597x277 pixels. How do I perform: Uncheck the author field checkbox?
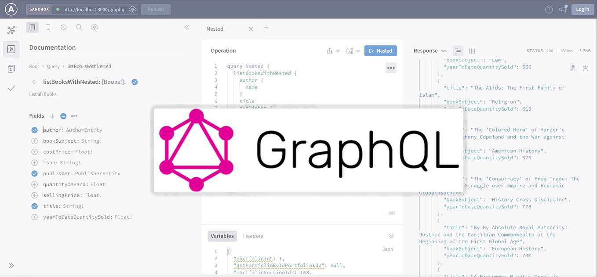click(x=34, y=130)
